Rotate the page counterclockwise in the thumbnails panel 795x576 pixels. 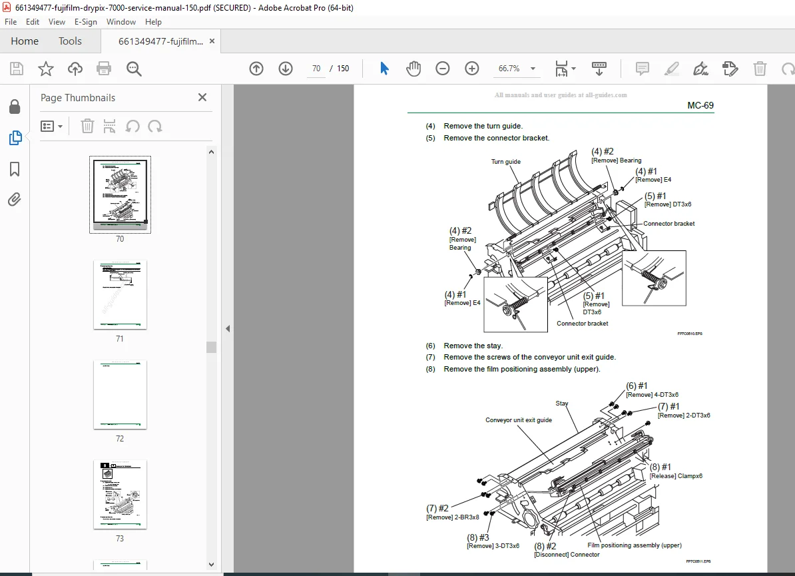pos(132,127)
